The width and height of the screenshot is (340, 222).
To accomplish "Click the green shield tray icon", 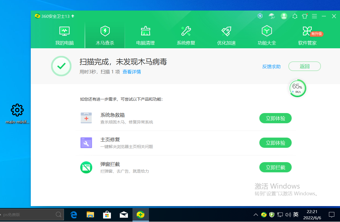I will coord(272,215).
